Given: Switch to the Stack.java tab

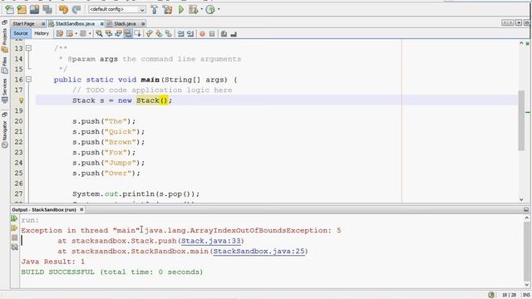Looking at the screenshot, I should [x=125, y=24].
